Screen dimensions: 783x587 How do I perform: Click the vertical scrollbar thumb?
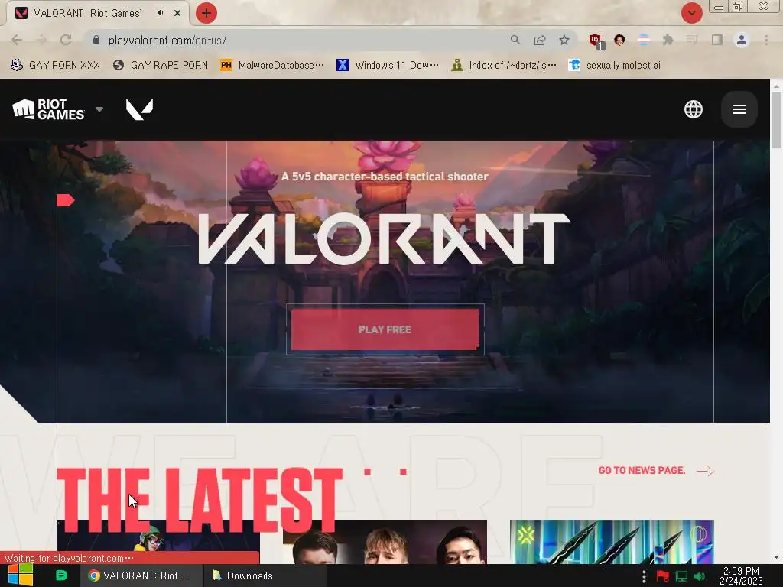pyautogui.click(x=776, y=120)
